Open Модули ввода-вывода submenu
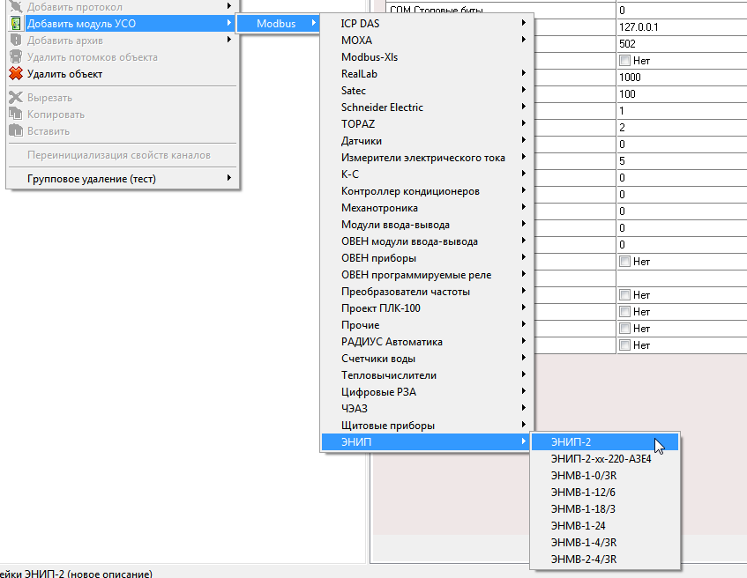This screenshot has height=578, width=747. [x=428, y=225]
